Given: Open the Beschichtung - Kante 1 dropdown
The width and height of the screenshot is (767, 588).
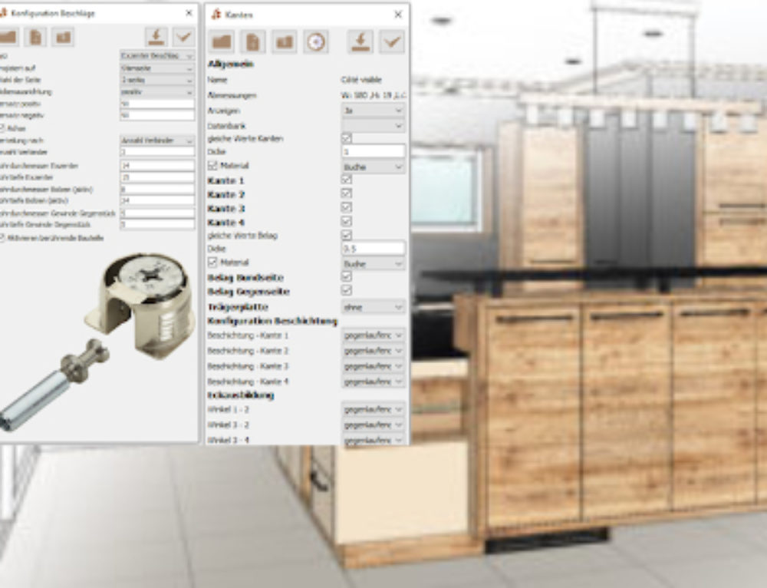Looking at the screenshot, I should point(374,335).
